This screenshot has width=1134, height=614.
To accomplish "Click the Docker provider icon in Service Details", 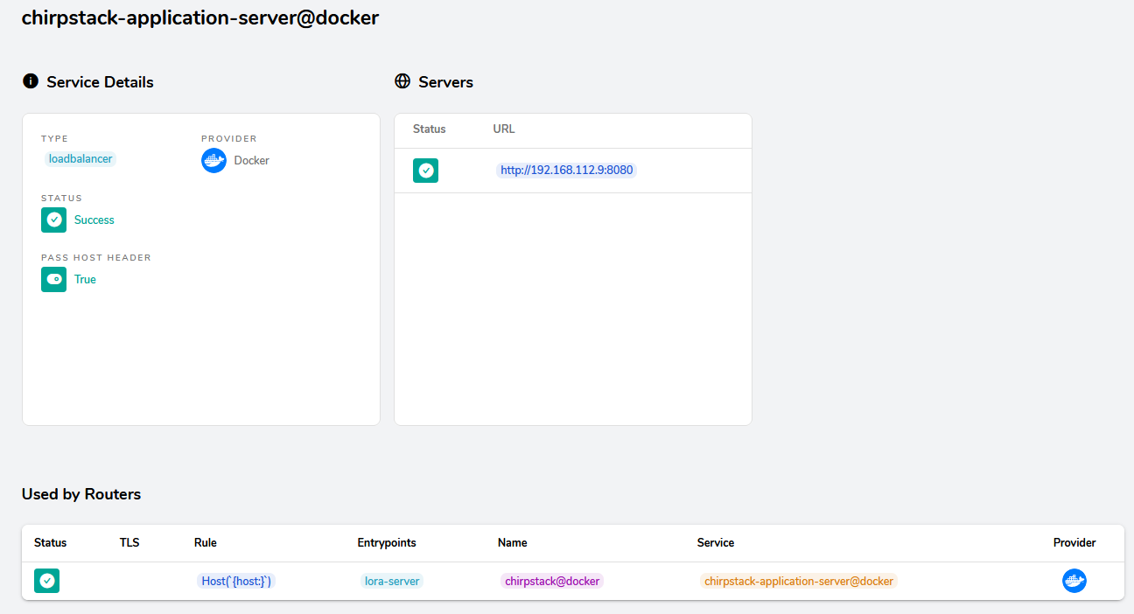I will pyautogui.click(x=213, y=160).
